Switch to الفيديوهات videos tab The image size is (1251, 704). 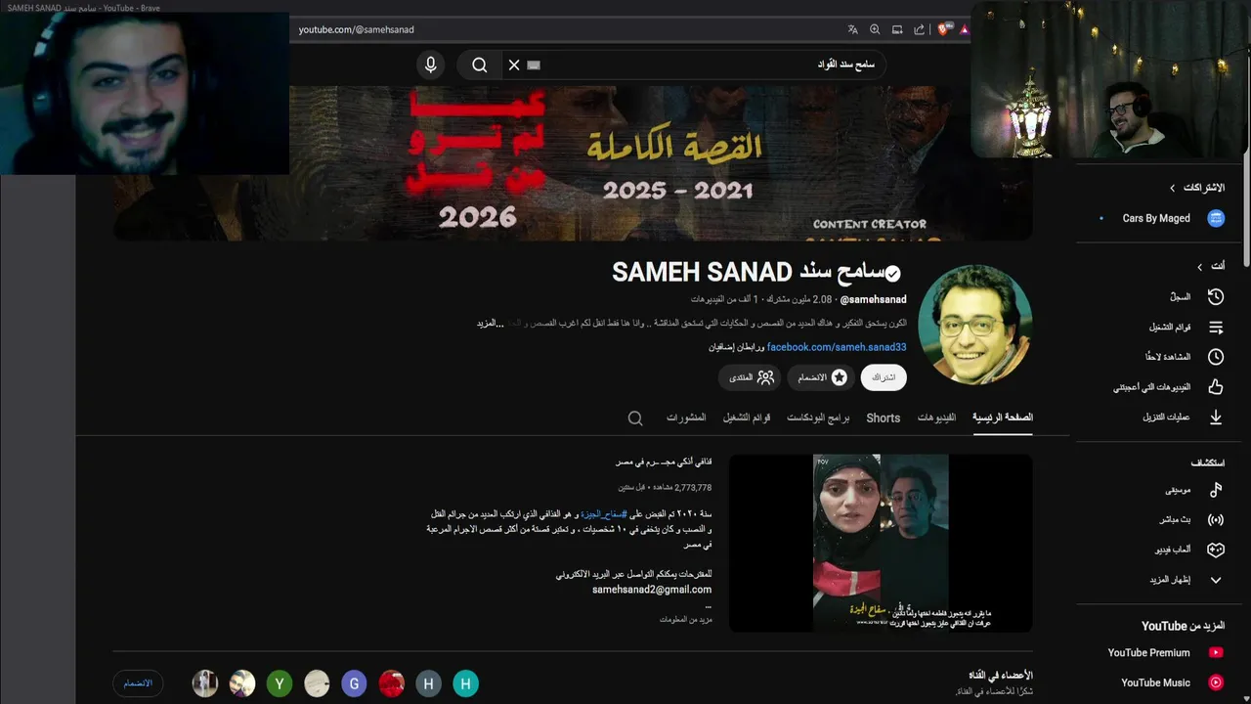point(936,418)
